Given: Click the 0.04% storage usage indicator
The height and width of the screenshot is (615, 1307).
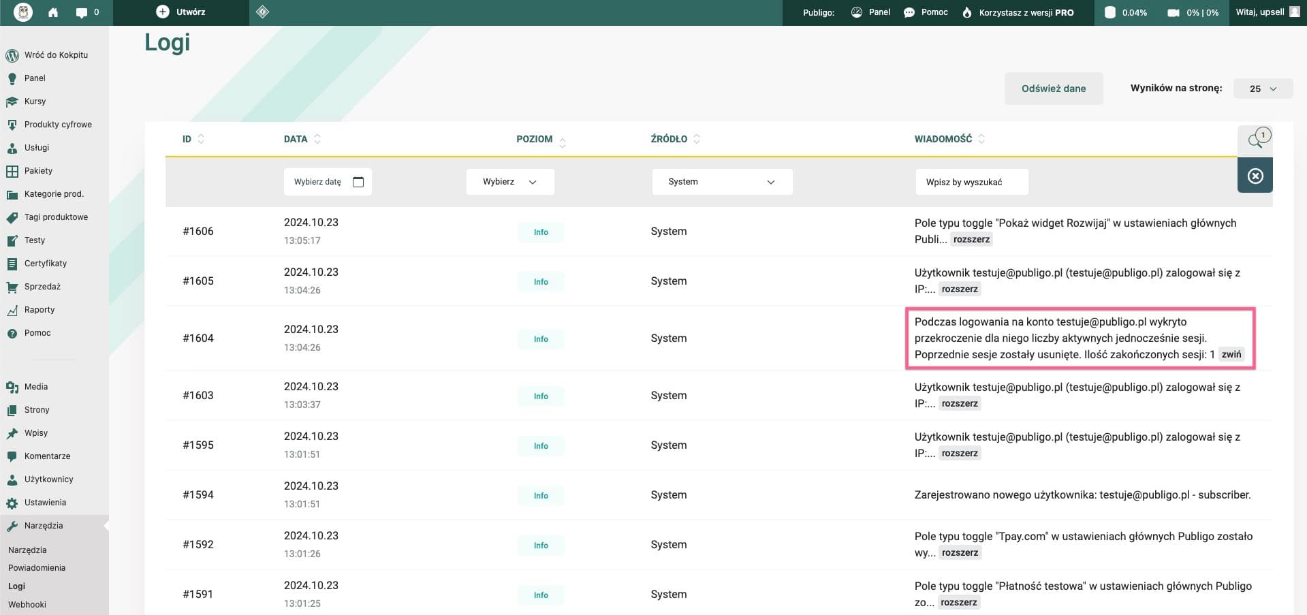Looking at the screenshot, I should 1126,12.
